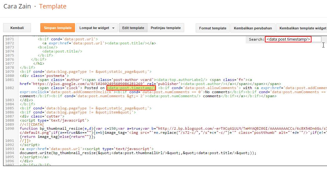
Task: Click the Search label in editor
Action: coord(257,39)
